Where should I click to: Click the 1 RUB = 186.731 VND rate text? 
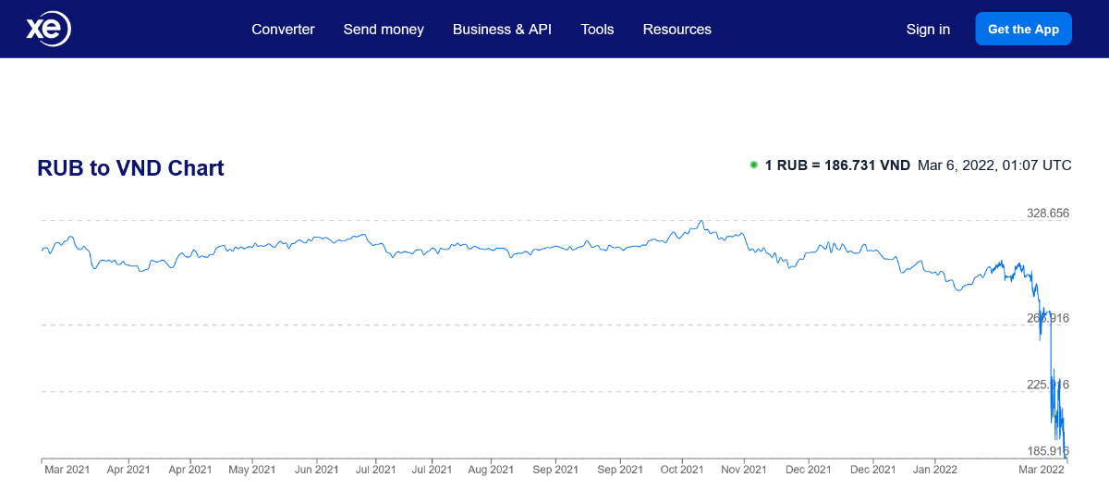click(x=837, y=165)
